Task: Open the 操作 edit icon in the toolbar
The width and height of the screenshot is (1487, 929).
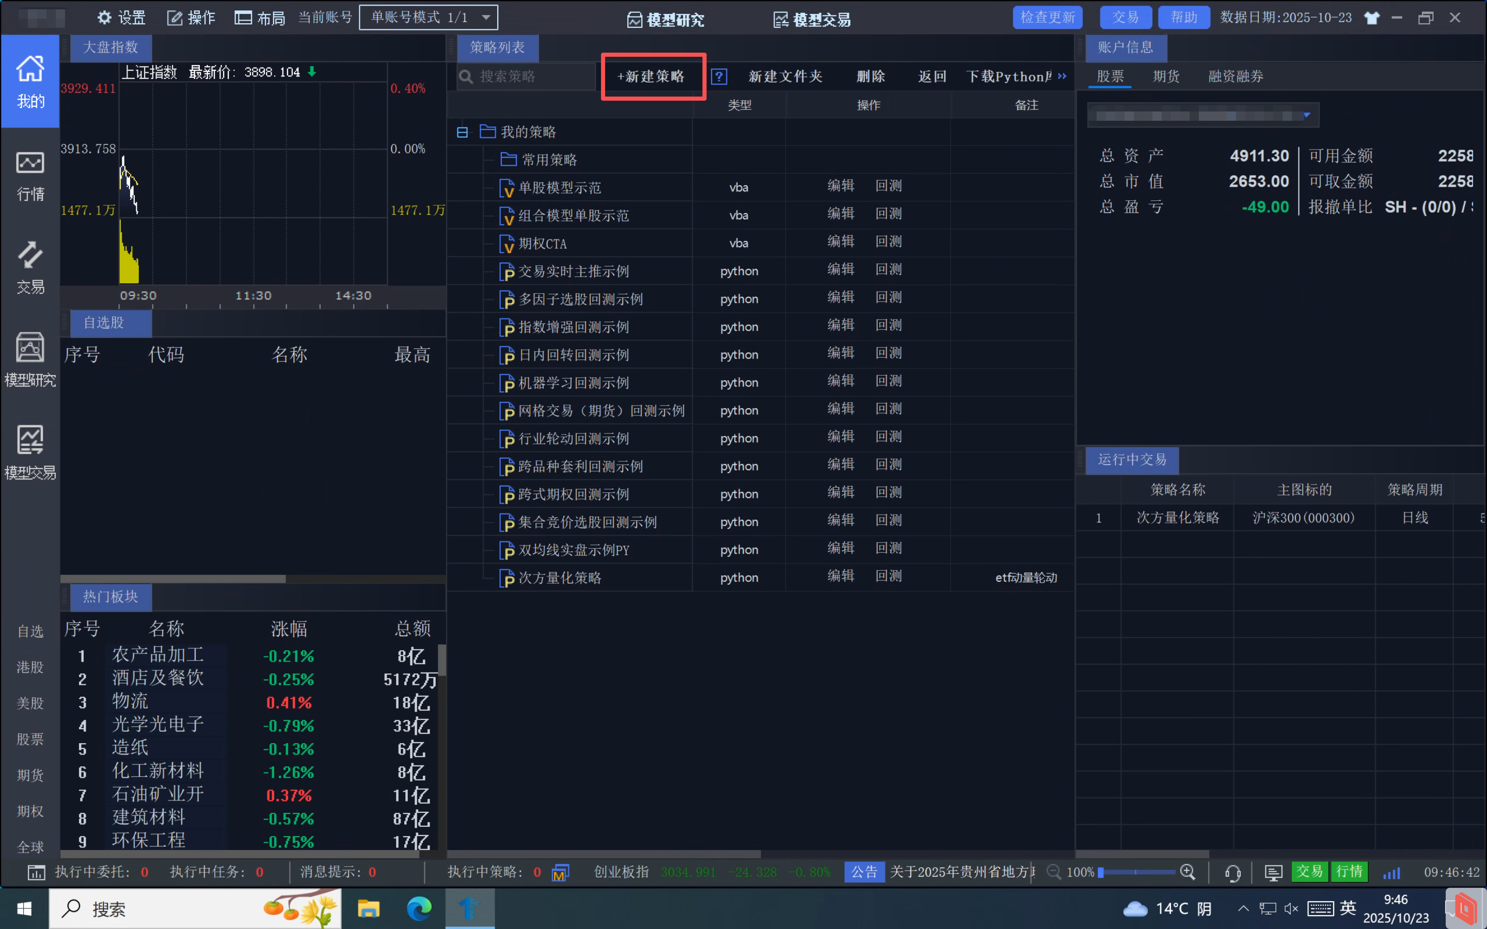Action: click(174, 17)
